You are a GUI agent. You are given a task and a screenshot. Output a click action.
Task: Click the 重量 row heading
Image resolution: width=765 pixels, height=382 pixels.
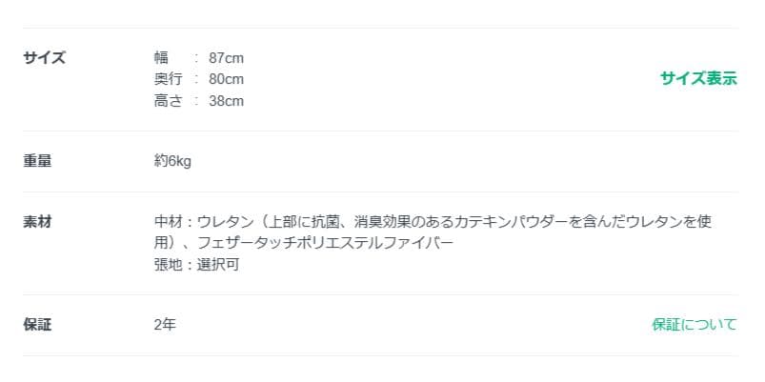pos(37,161)
